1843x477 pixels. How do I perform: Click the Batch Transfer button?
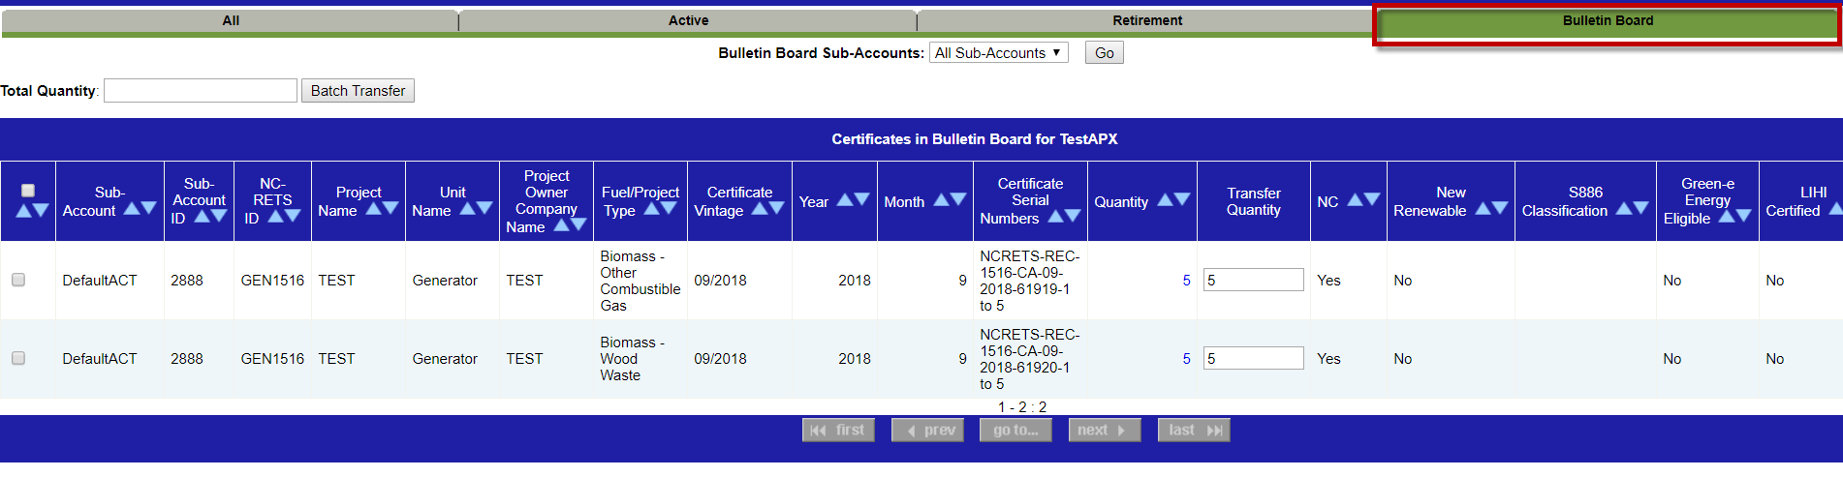pos(358,91)
